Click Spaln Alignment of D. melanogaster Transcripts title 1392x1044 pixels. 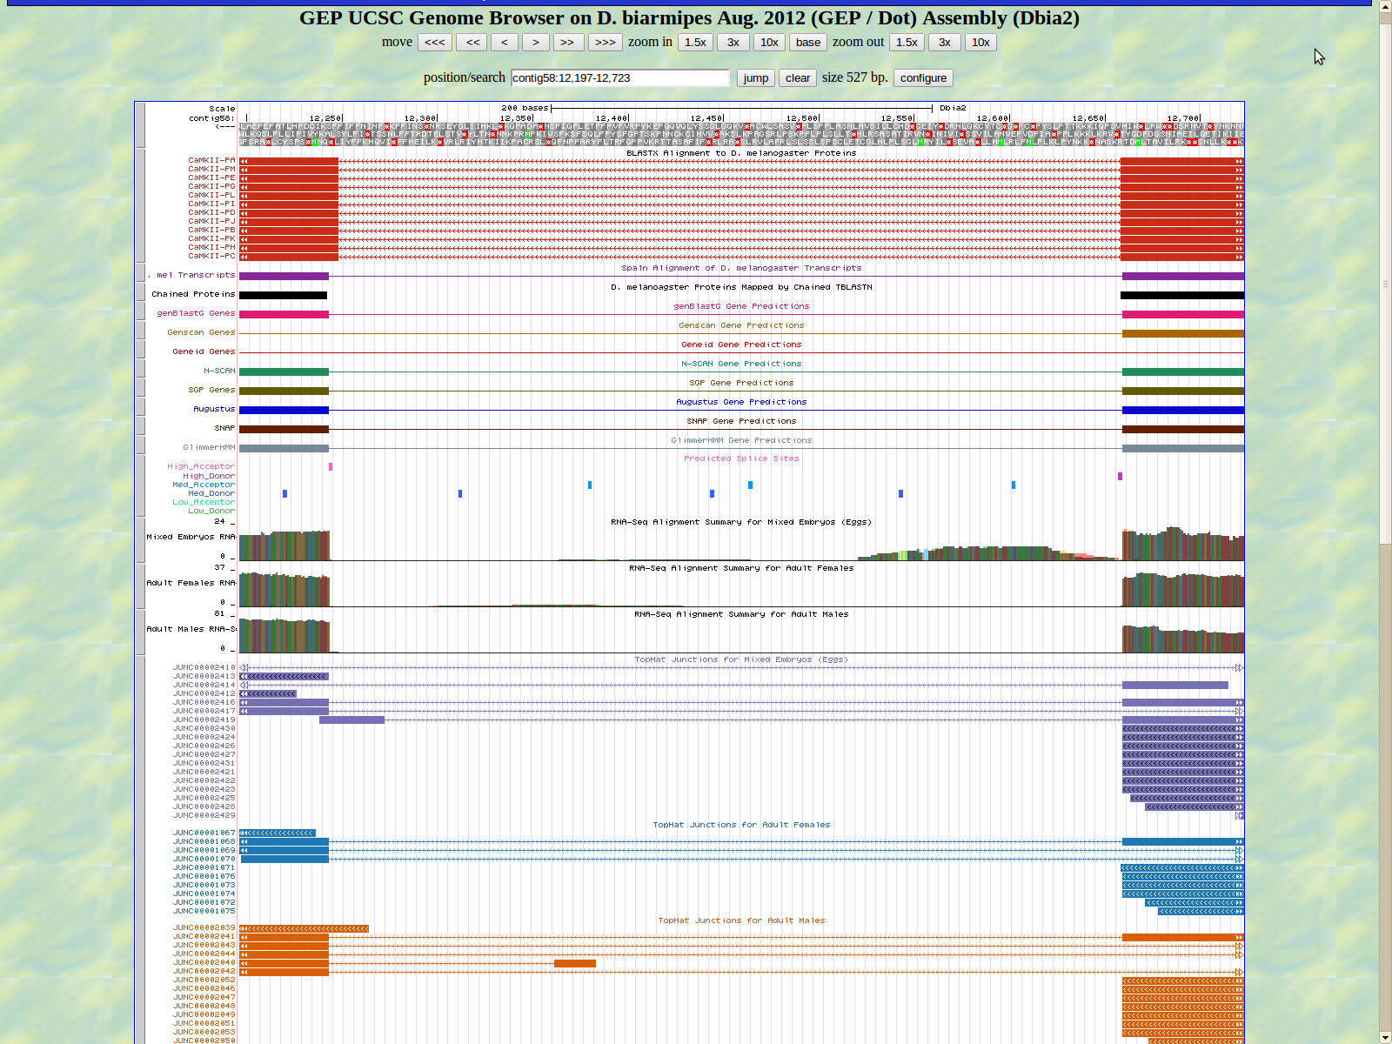tap(741, 268)
